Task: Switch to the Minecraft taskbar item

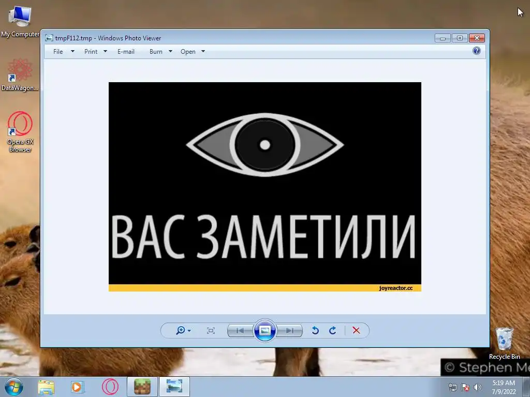Action: [x=142, y=387]
